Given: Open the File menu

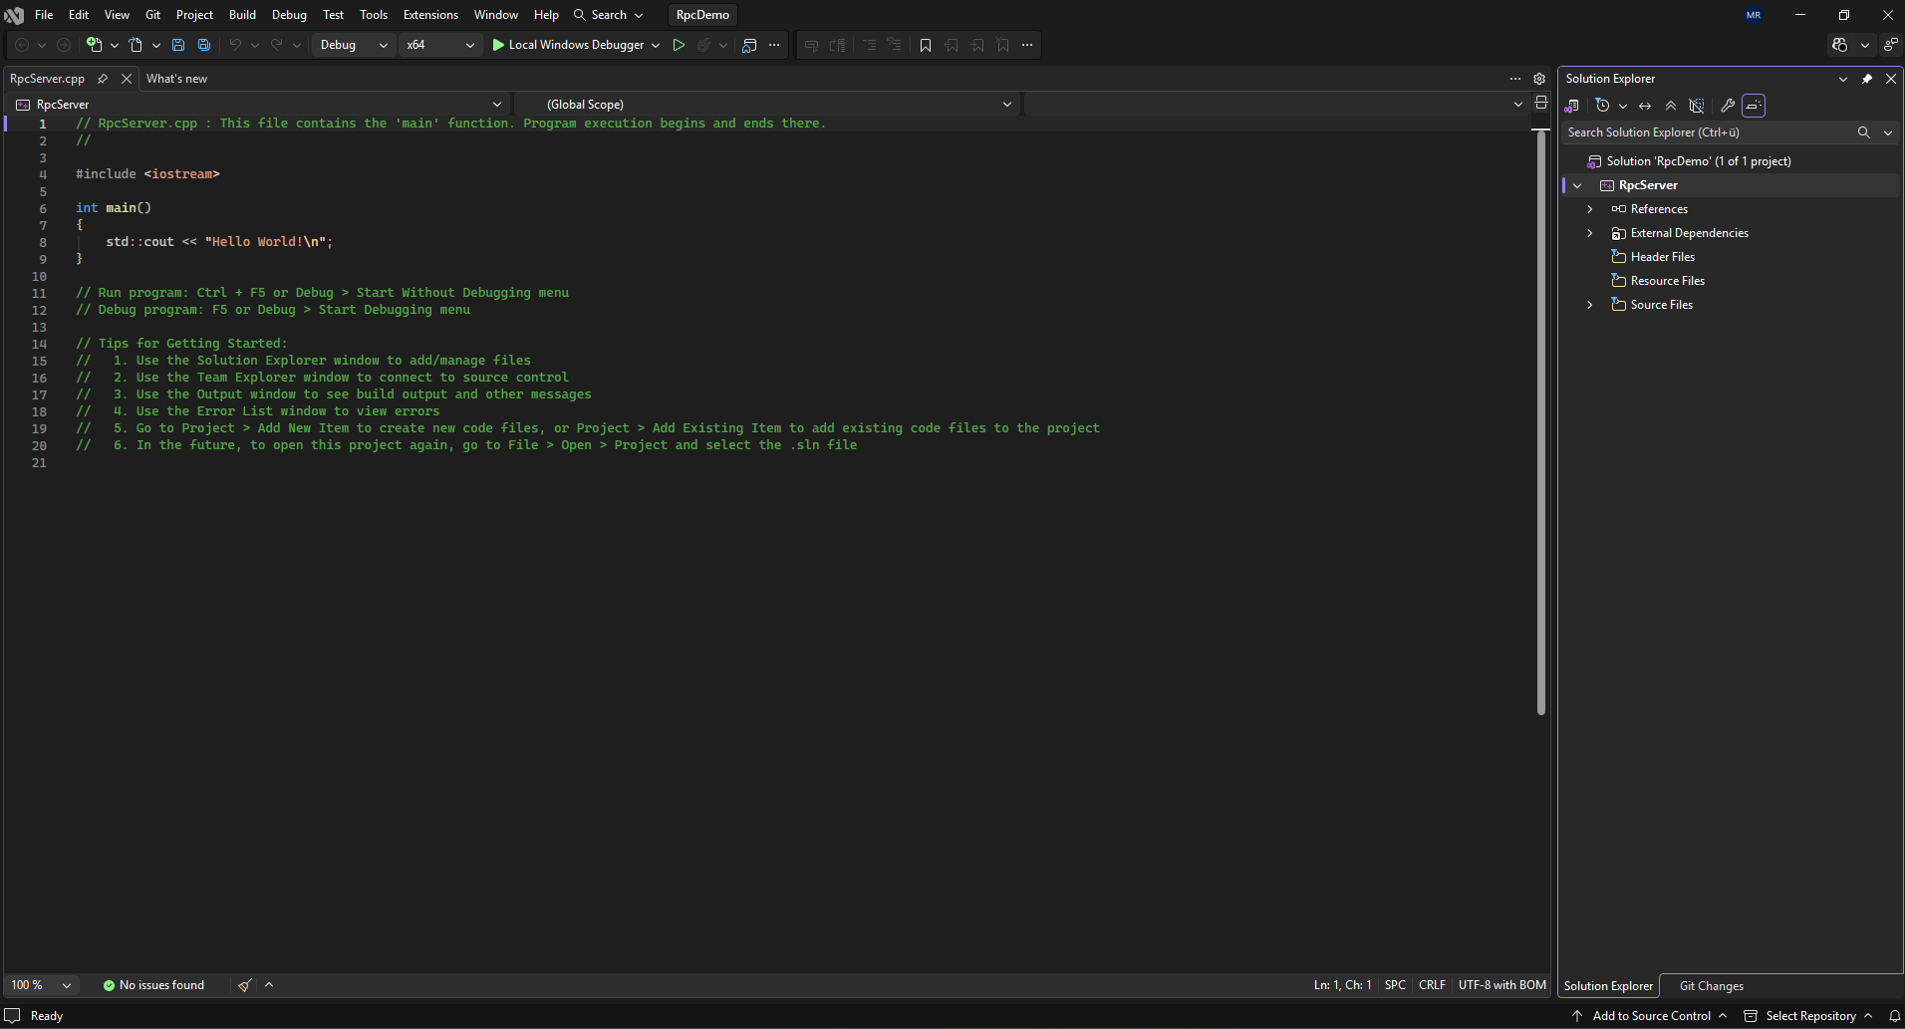Looking at the screenshot, I should (x=44, y=15).
